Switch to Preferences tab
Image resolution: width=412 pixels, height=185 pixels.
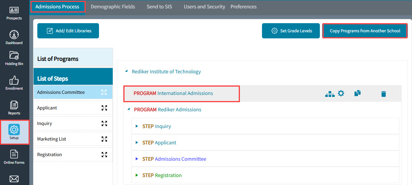click(244, 7)
